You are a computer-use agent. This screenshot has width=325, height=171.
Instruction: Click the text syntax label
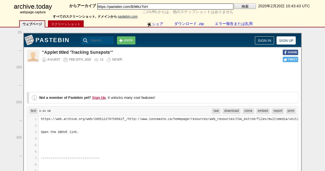tap(34, 111)
